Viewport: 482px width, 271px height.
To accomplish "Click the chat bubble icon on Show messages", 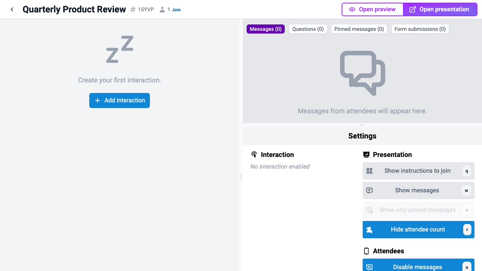I will point(369,190).
